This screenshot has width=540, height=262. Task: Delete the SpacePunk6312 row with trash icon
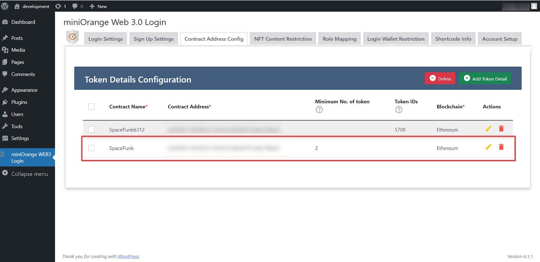[x=501, y=129]
